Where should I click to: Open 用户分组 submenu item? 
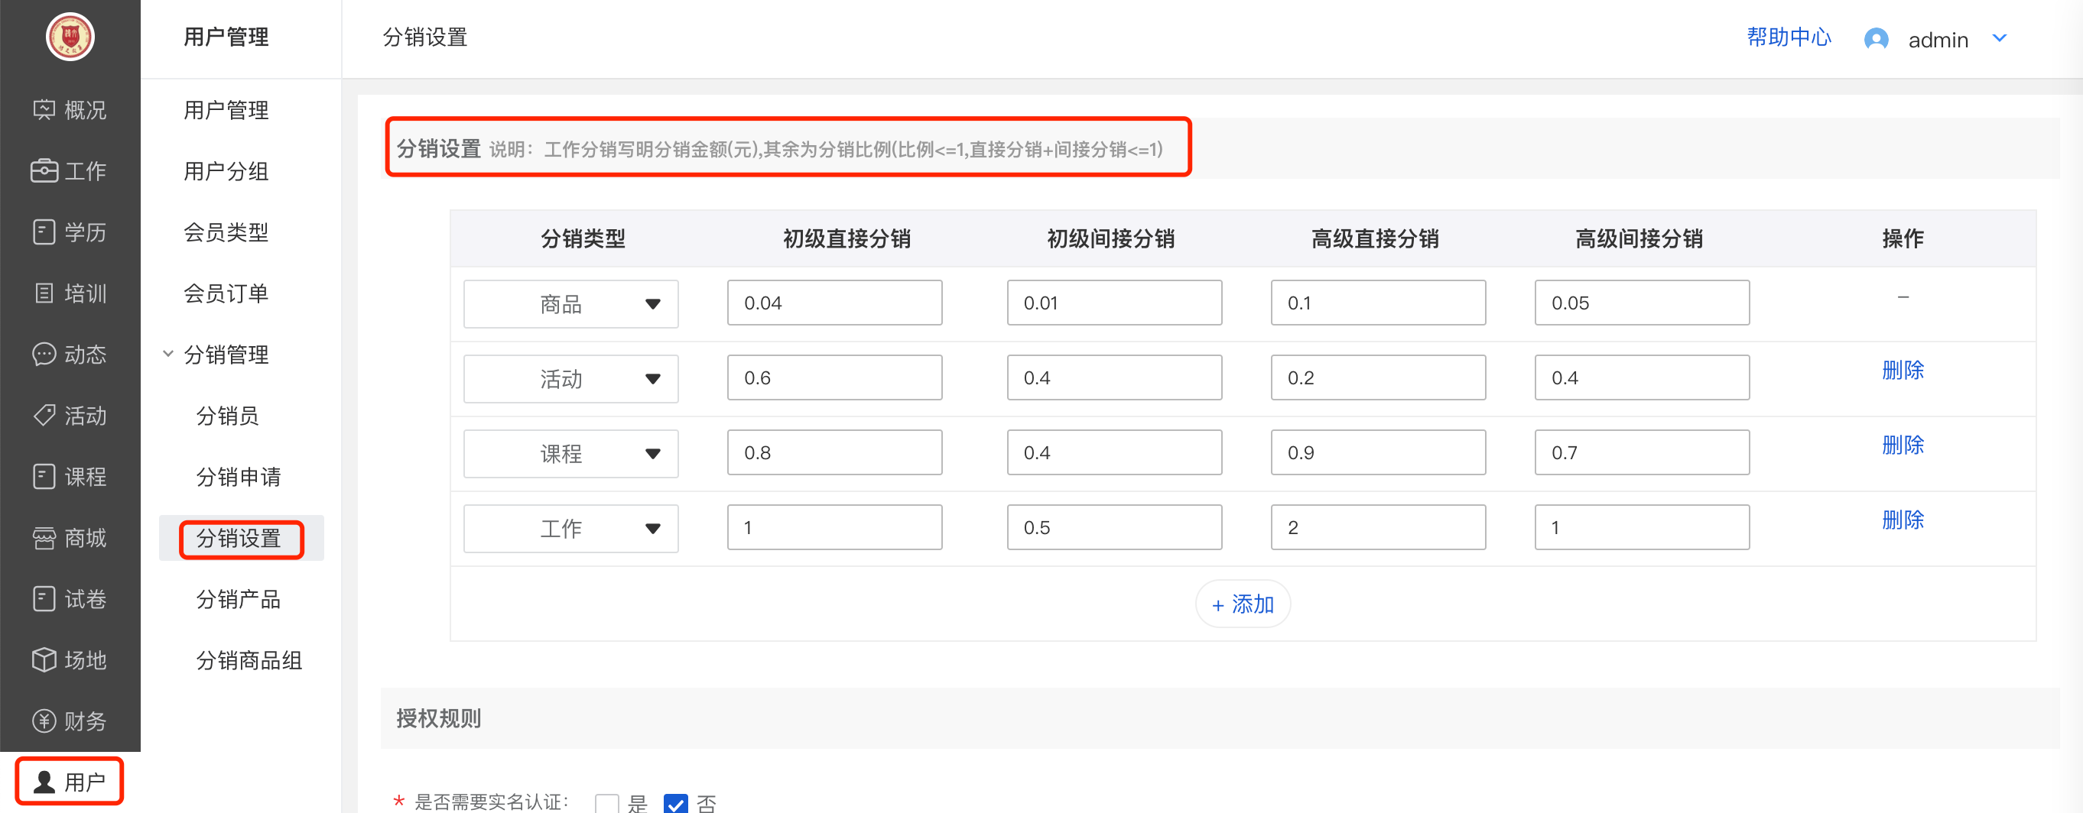(x=226, y=170)
